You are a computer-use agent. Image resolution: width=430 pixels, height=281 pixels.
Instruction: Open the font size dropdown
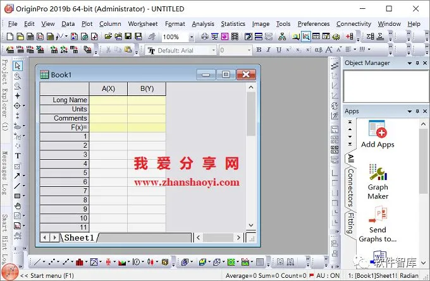[249, 50]
